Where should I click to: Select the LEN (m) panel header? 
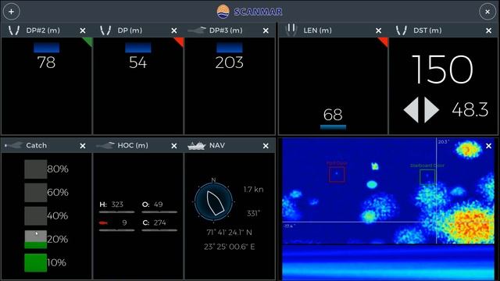pos(334,30)
